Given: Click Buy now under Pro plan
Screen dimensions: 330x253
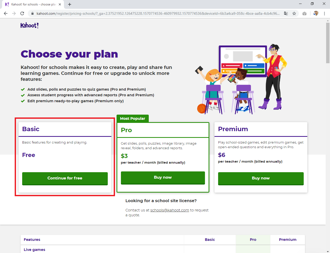Looking at the screenshot, I should coord(163,178).
